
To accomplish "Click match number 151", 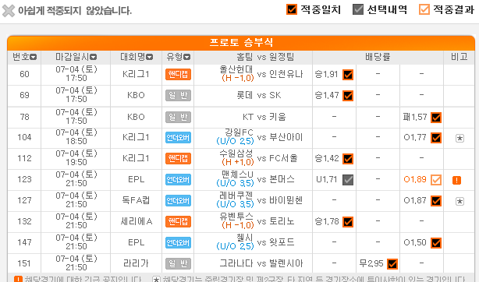I will pyautogui.click(x=24, y=263).
